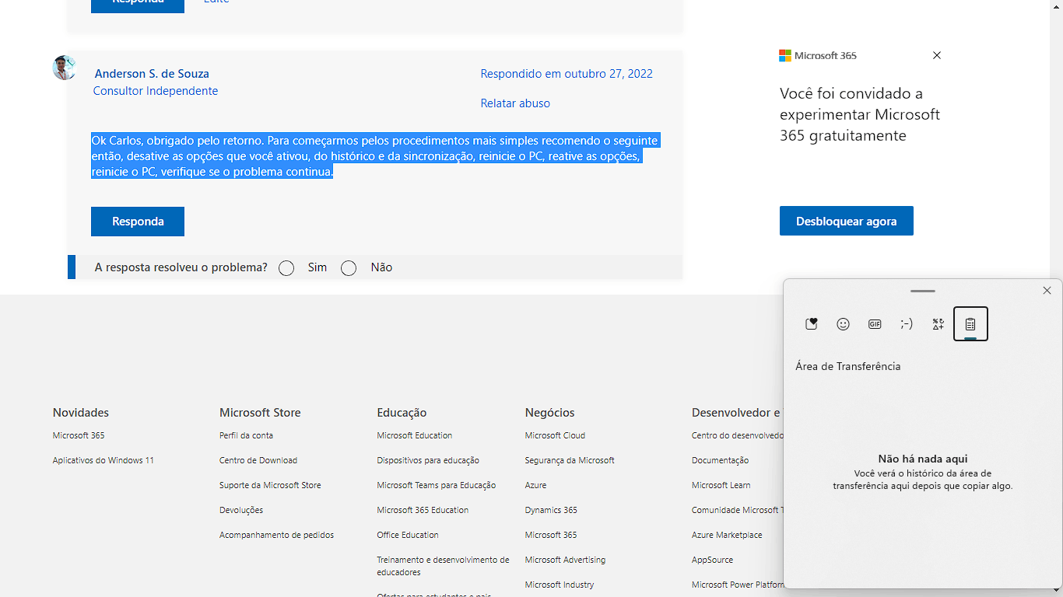Image resolution: width=1063 pixels, height=597 pixels.
Task: Open Azure link under Negócios
Action: click(x=535, y=485)
